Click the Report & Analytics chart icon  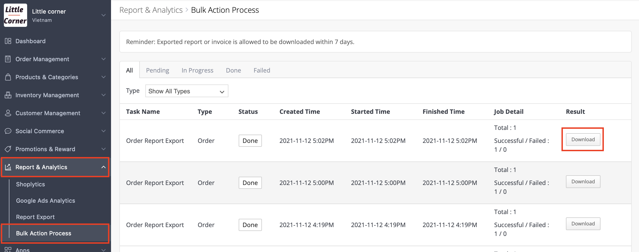(x=8, y=167)
